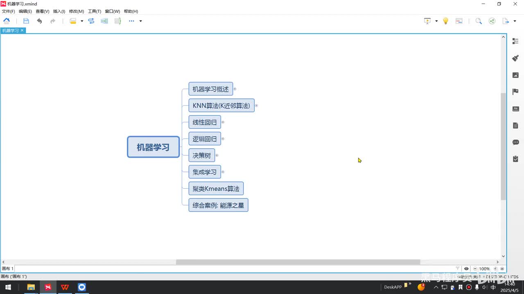The image size is (524, 294).
Task: Select the 线性回归 topic
Action: click(205, 122)
